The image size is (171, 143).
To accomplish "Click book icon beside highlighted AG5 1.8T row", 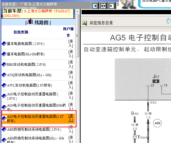I will (4, 118).
